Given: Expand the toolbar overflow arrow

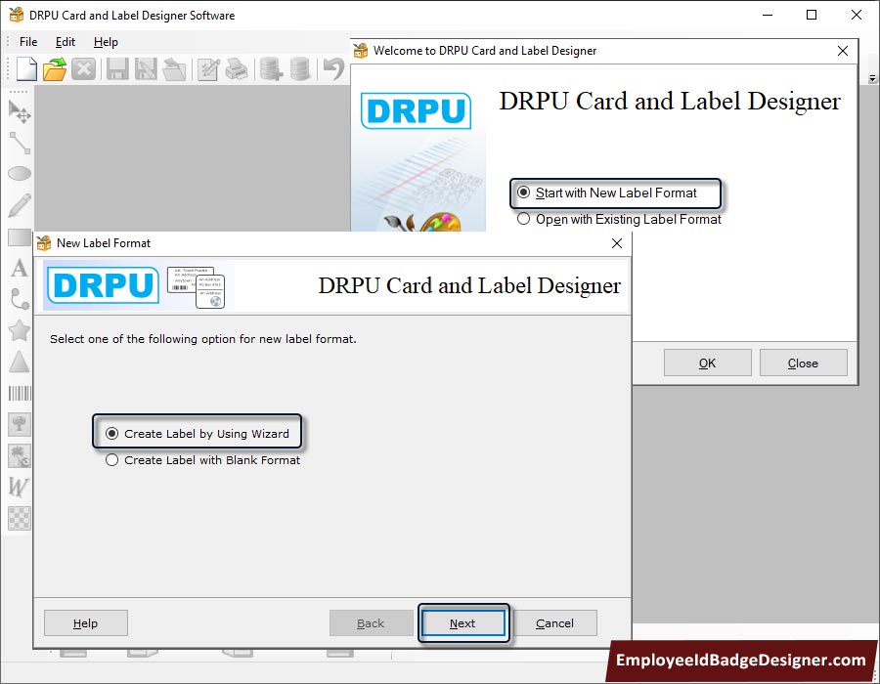Looking at the screenshot, I should pyautogui.click(x=873, y=79).
